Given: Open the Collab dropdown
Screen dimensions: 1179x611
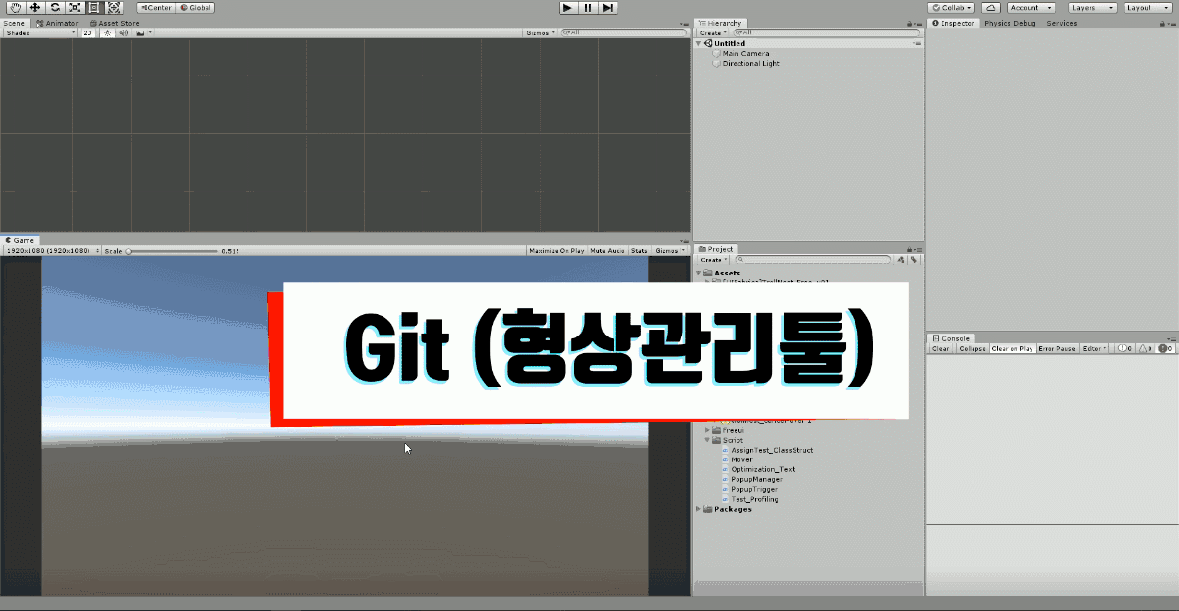Looking at the screenshot, I should click(x=952, y=8).
